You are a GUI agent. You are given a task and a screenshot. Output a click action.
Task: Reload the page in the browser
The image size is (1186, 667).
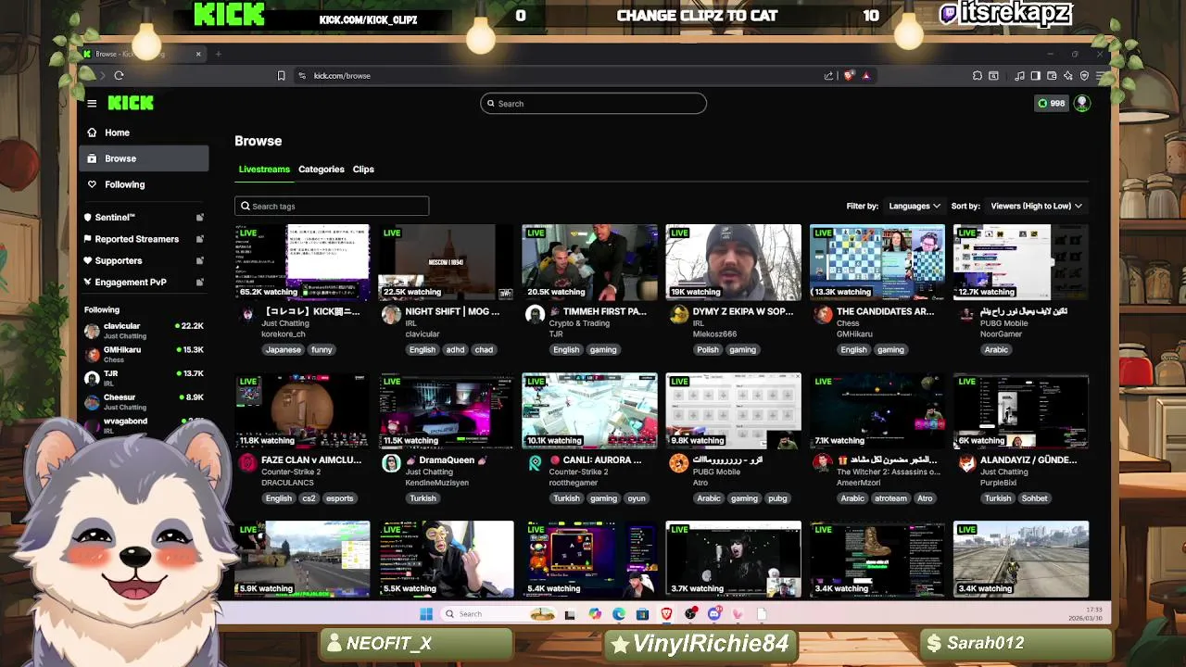point(119,76)
